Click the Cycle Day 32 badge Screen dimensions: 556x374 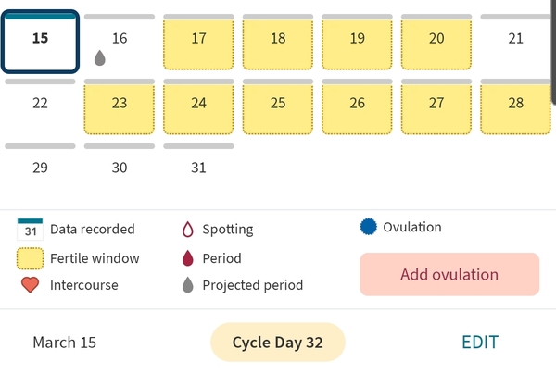pos(277,343)
